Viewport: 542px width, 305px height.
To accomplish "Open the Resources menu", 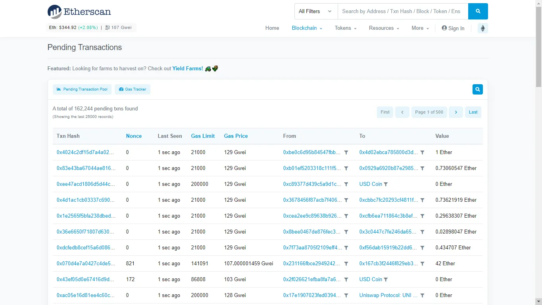I will (x=384, y=28).
